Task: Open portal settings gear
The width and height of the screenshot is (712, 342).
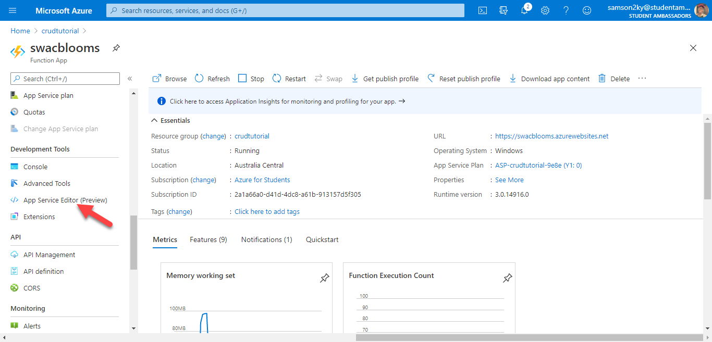Action: [545, 10]
